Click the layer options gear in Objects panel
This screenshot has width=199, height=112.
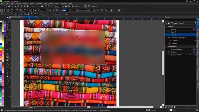coord(195,23)
